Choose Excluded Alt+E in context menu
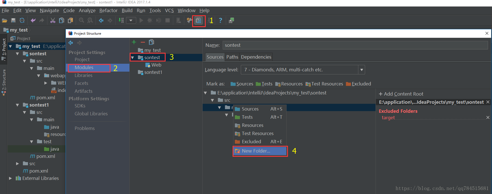Image resolution: width=492 pixels, height=194 pixels. point(260,142)
